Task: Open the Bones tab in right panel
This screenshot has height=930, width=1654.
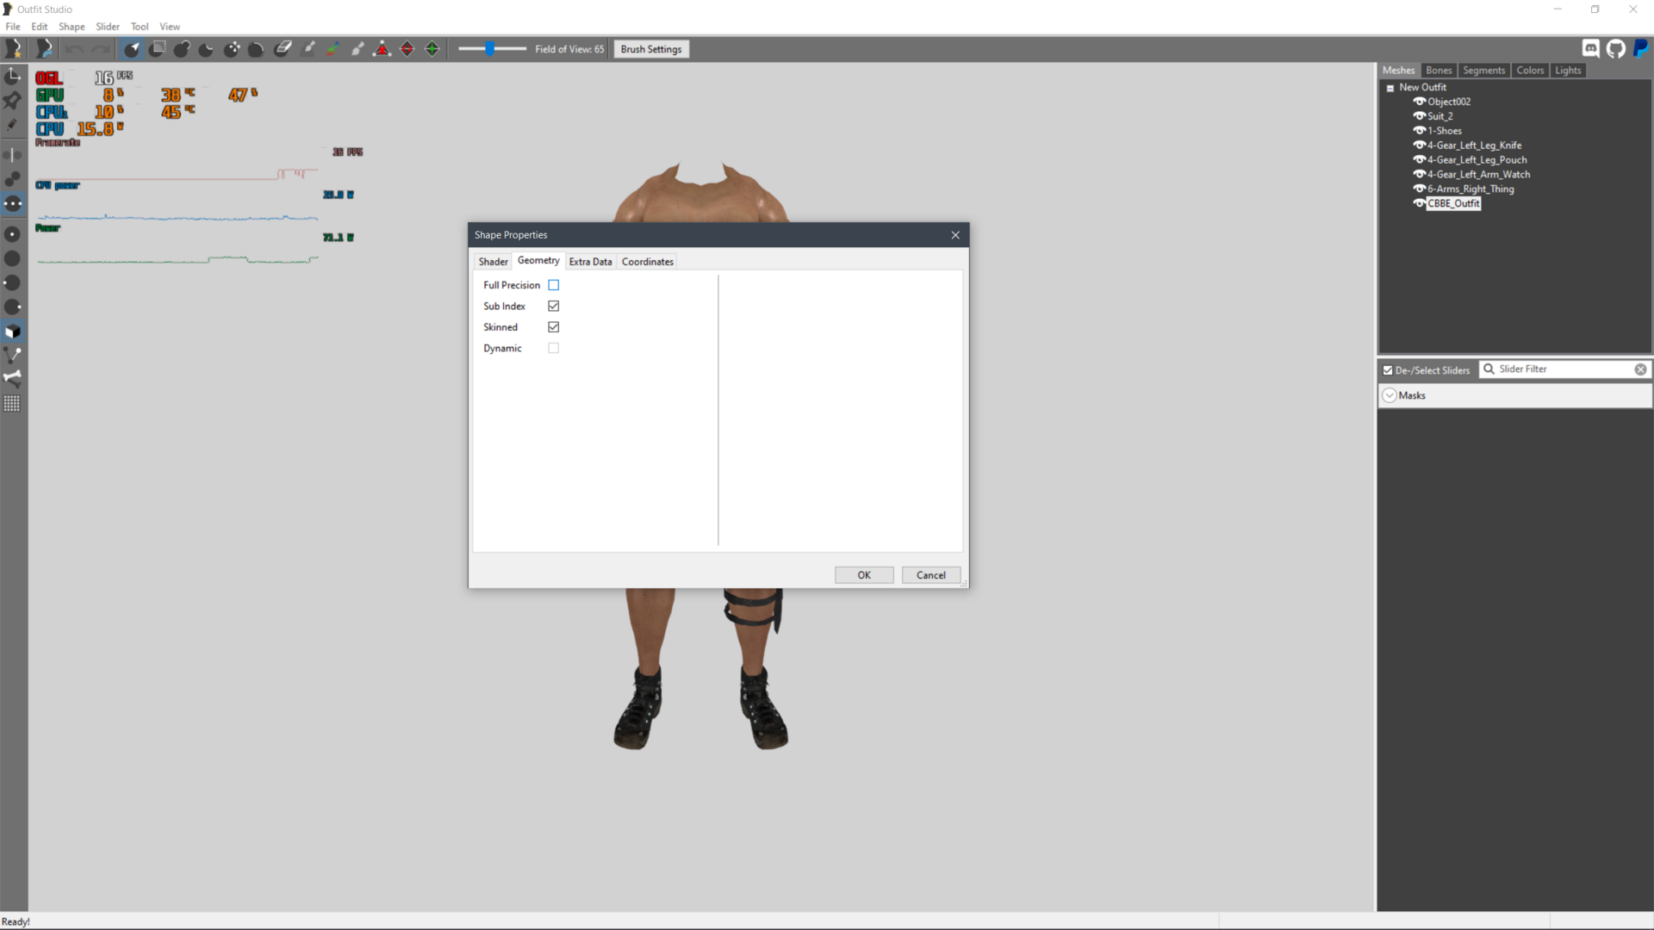Action: [1439, 71]
